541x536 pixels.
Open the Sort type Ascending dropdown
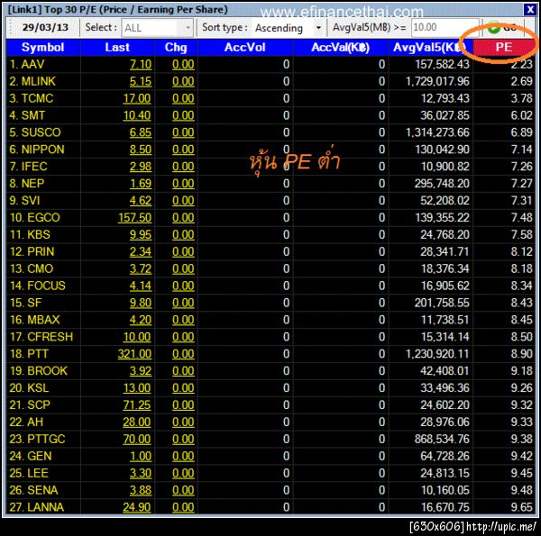(x=289, y=28)
